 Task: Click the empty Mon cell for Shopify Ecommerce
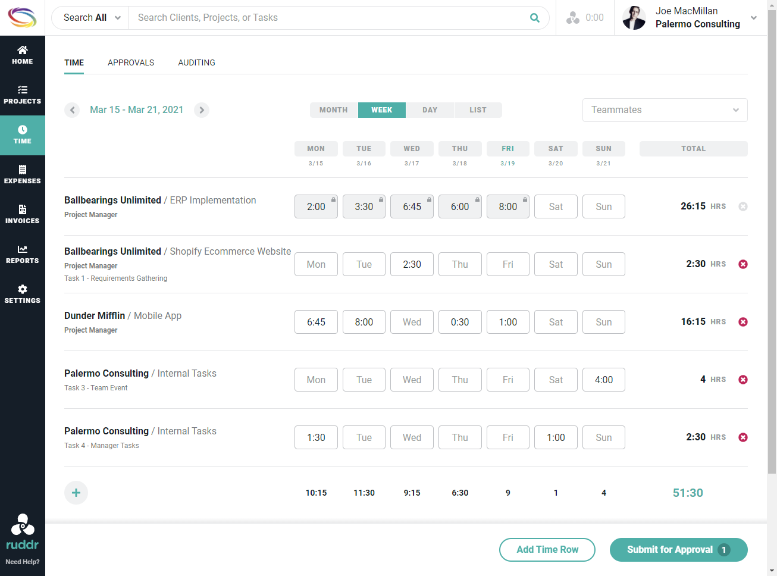316,264
